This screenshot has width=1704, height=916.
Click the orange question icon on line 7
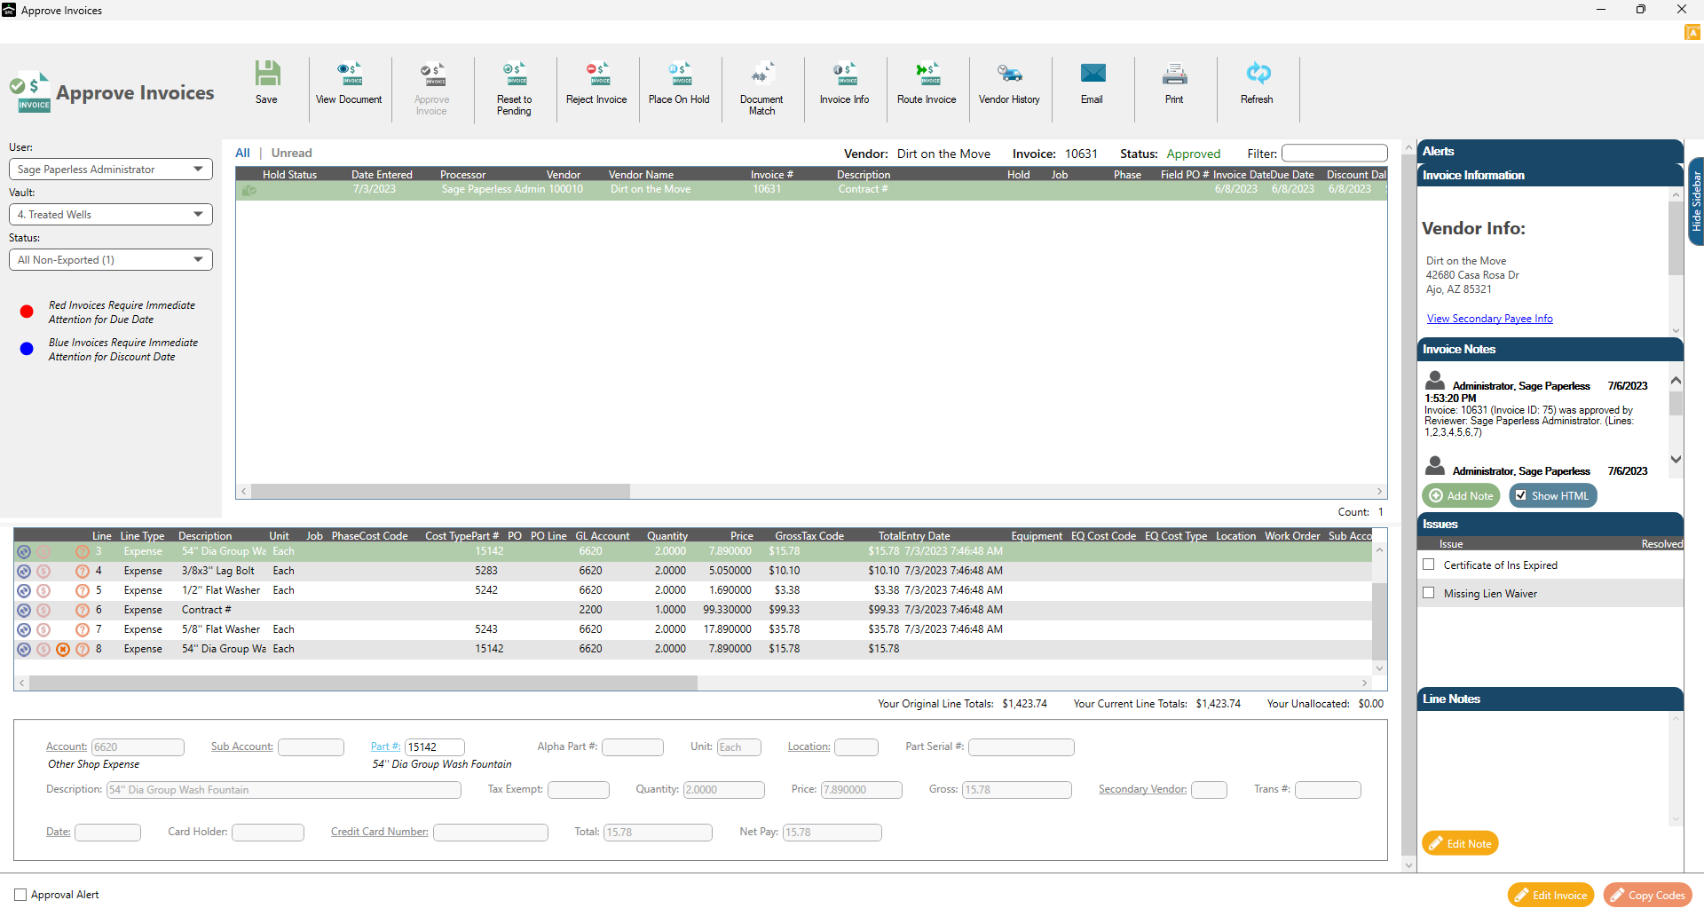[83, 629]
